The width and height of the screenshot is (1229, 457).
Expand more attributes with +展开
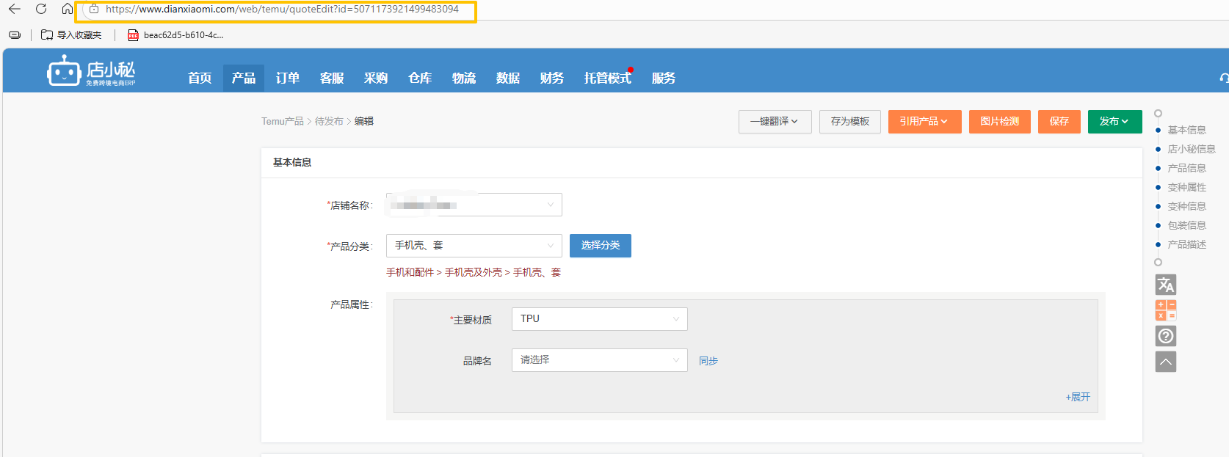coord(1077,397)
